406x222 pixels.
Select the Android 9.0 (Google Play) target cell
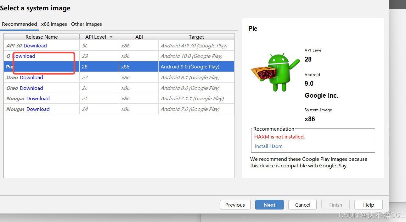coord(196,67)
